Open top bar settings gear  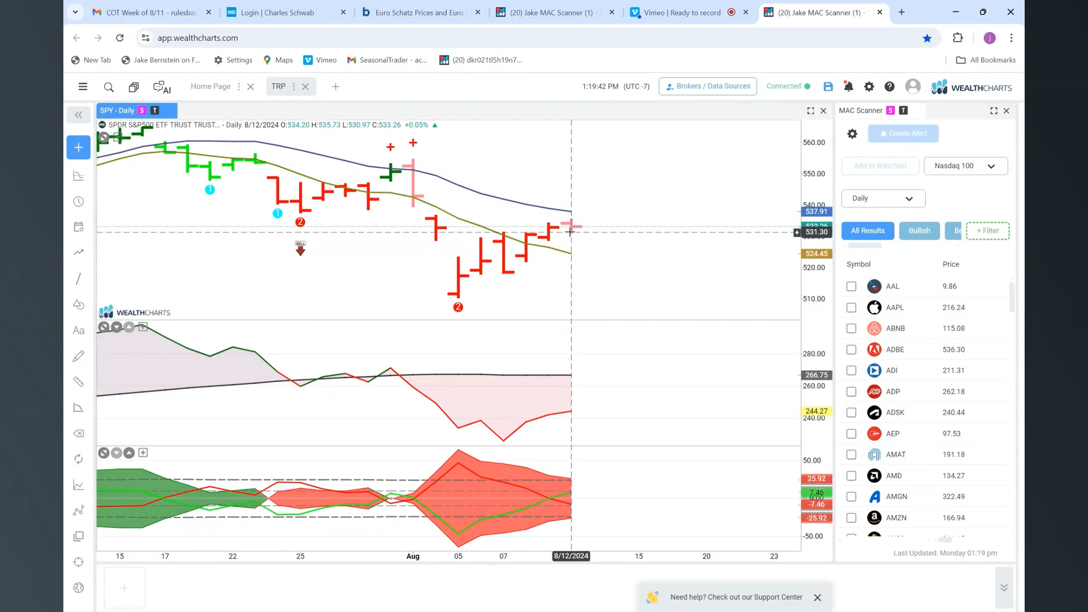click(869, 87)
